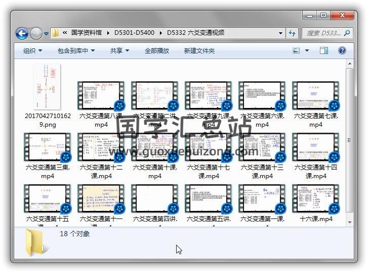The width and height of the screenshot is (368, 273).
Task: Select 六爻变通第十一课 video icon
Action: (x=101, y=199)
